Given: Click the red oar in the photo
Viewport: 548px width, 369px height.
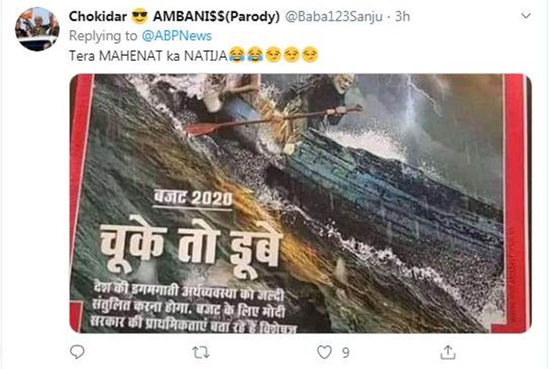Looking at the screenshot, I should [273, 121].
